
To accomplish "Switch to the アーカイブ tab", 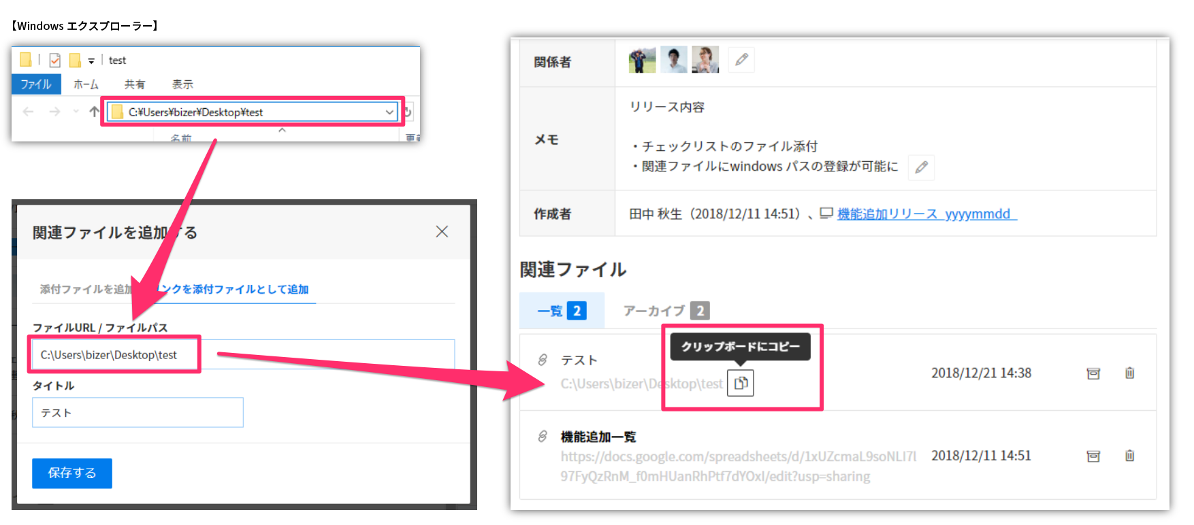I will pyautogui.click(x=666, y=311).
